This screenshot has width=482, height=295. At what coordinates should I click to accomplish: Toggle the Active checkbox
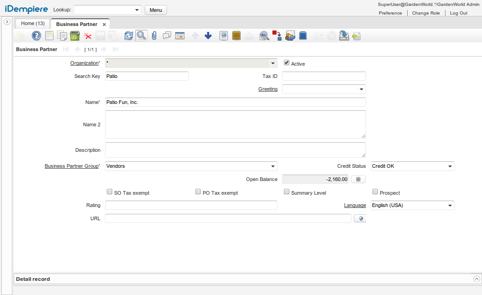coord(287,63)
